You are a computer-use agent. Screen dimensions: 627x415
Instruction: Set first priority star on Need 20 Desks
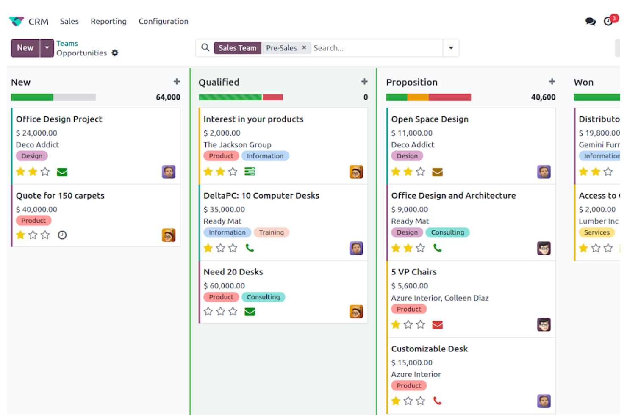point(208,312)
